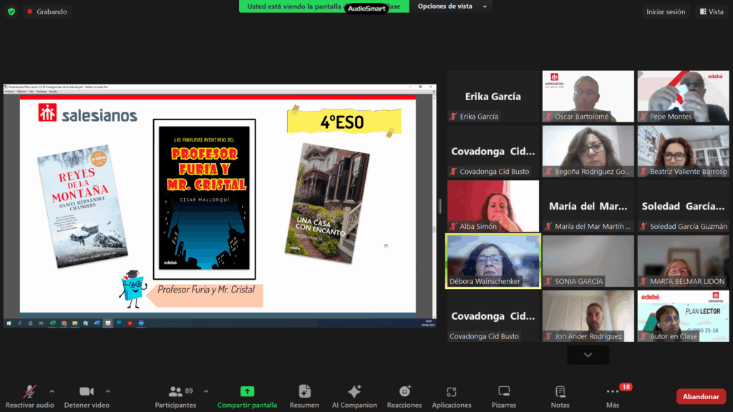Open the Participantes panel
The image size is (733, 412).
pos(175,396)
